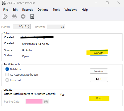This screenshot has height=111, width=124.
Task: Click the clipboard edit toolbar icon
Action: 5,16
